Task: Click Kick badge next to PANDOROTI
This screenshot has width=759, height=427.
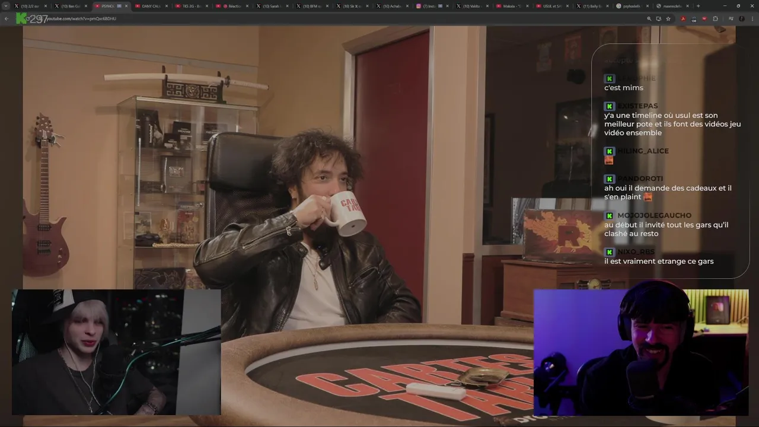Action: click(609, 179)
